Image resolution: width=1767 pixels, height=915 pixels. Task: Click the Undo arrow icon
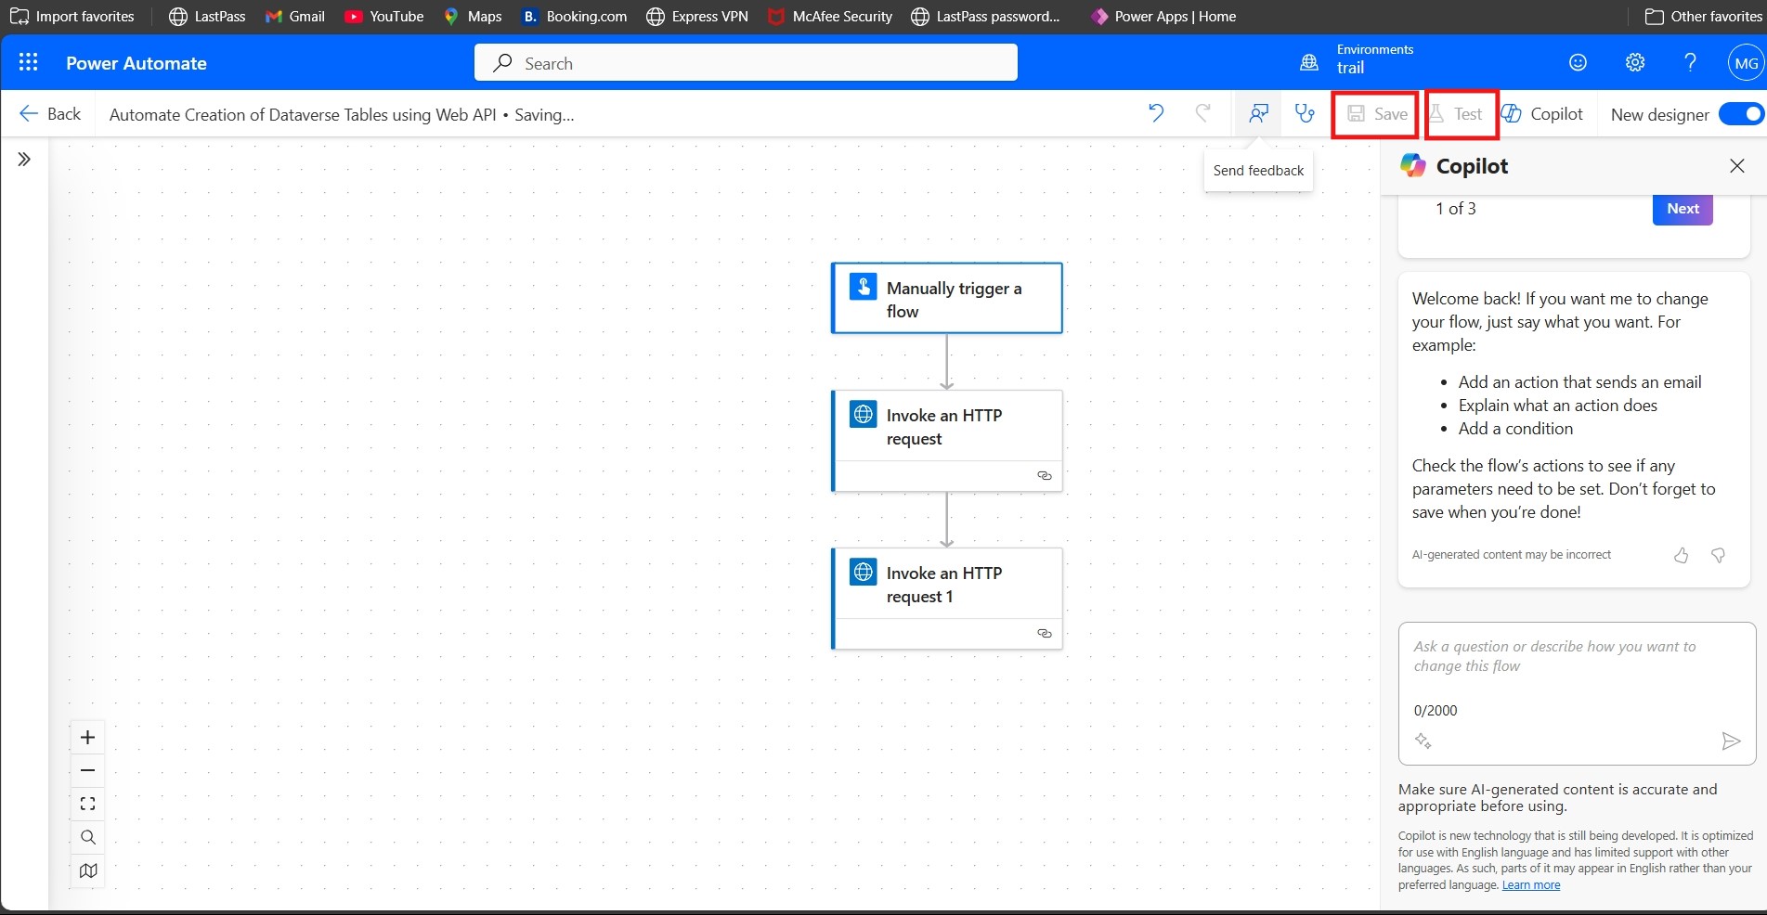click(1155, 113)
